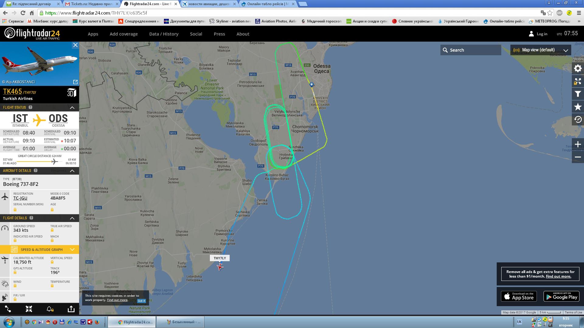This screenshot has height=328, width=584.
Task: Click the Log in link
Action: click(x=542, y=34)
